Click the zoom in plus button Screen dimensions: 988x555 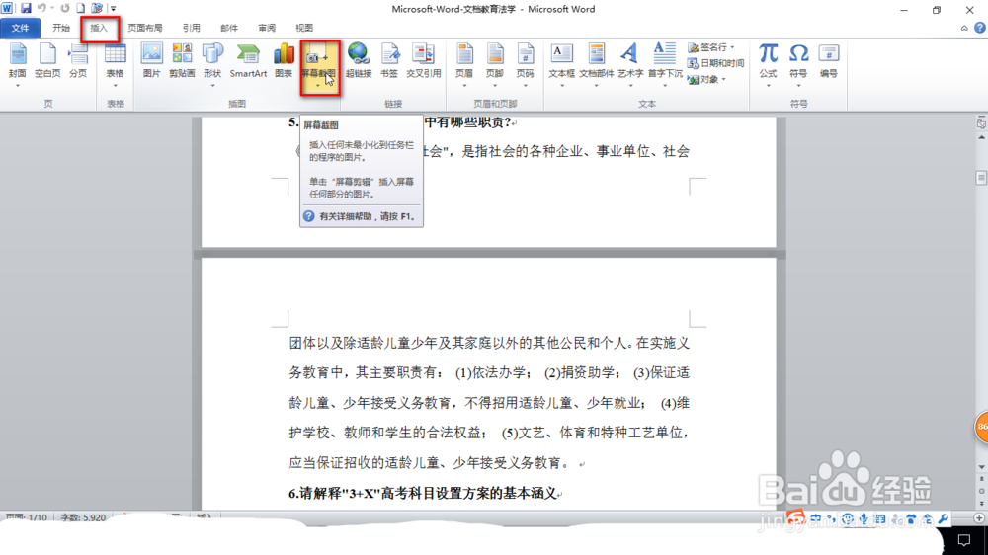coord(978,517)
